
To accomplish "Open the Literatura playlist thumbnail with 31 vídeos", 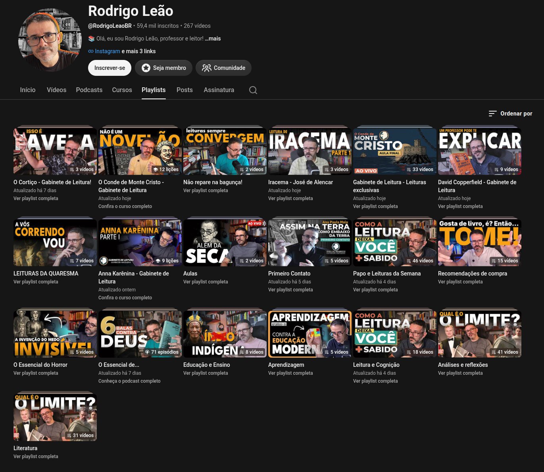I will pos(55,417).
